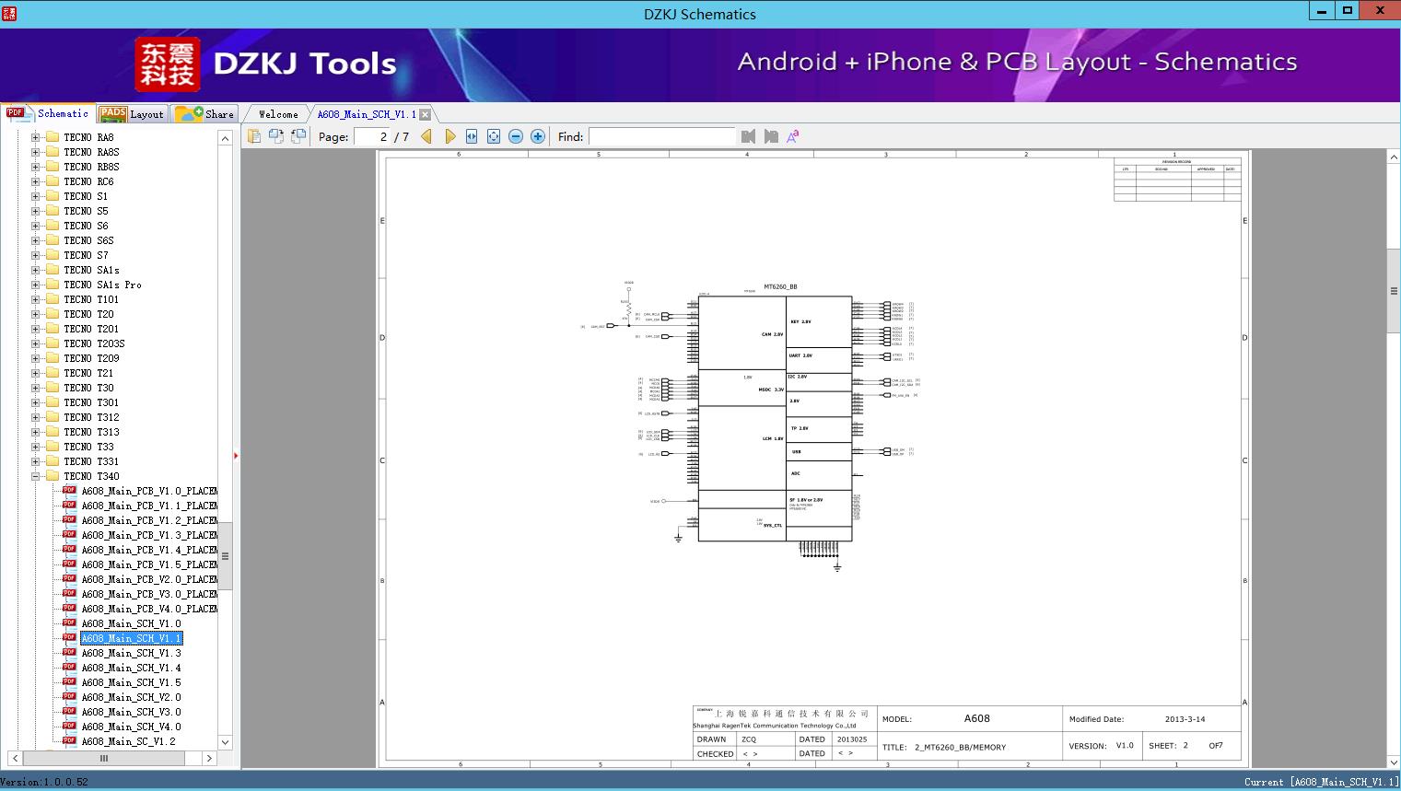Go to the previous page arrow

pyautogui.click(x=426, y=136)
